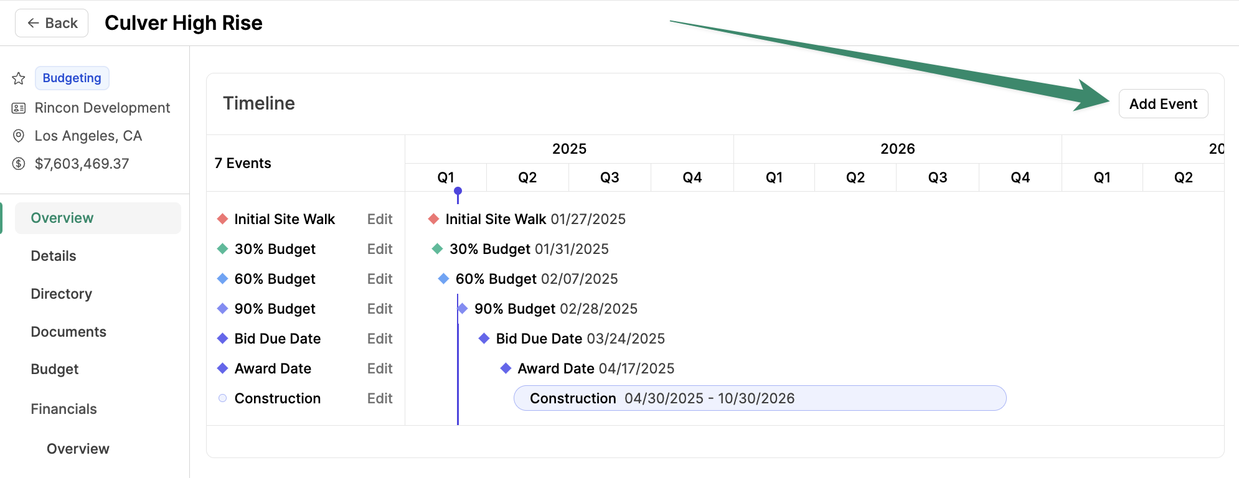Click circle icon beside Construction list row
The height and width of the screenshot is (478, 1239).
[222, 398]
